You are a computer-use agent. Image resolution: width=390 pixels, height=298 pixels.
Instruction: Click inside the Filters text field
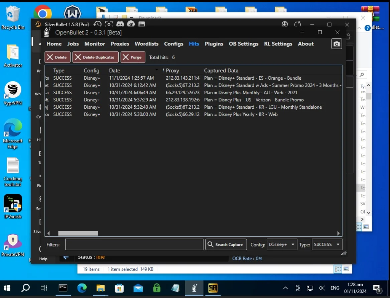point(134,244)
